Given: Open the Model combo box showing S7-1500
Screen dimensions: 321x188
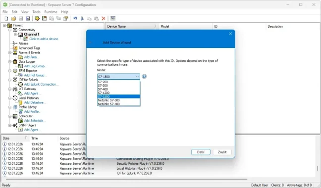Looking at the screenshot, I should [x=118, y=77].
